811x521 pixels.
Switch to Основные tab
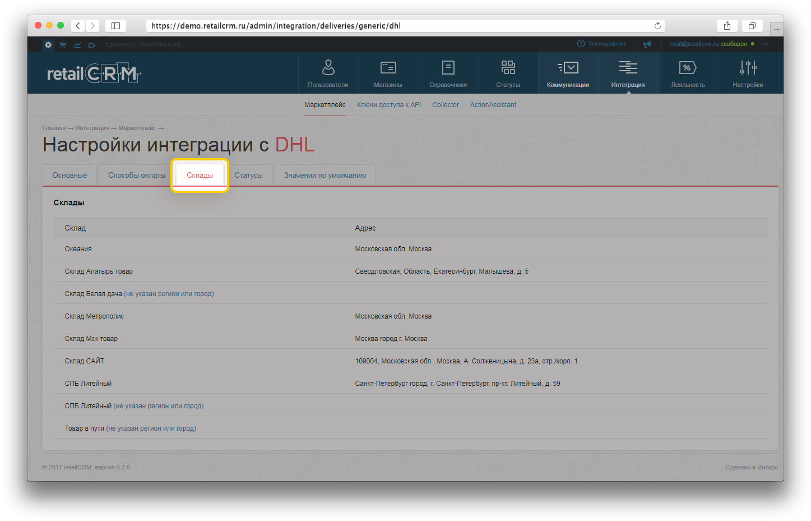(69, 176)
